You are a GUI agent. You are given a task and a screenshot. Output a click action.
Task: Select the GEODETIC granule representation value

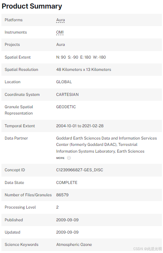click(66, 107)
